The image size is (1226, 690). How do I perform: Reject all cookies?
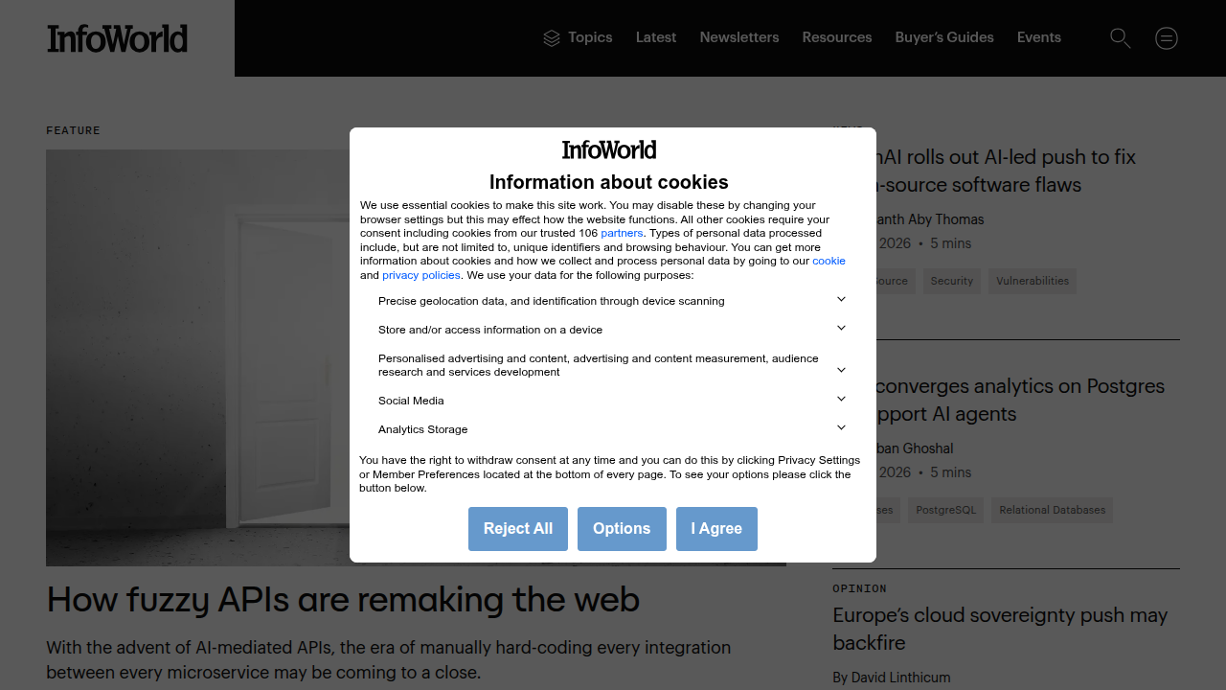[518, 529]
